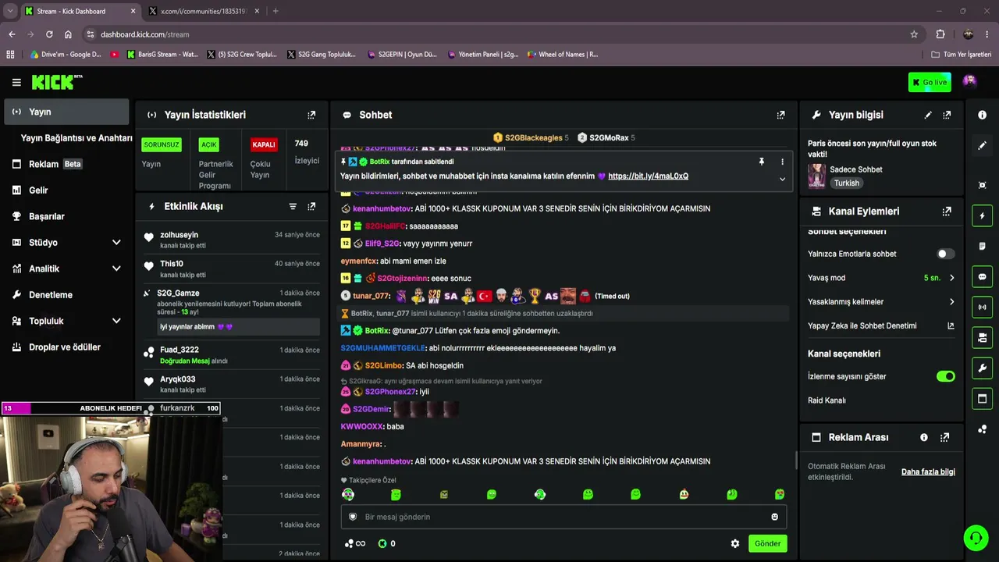Expand the Analitik sidebar section
The image size is (999, 562).
tap(116, 269)
